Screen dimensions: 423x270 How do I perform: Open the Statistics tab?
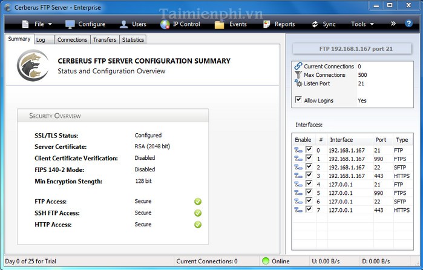(x=133, y=40)
